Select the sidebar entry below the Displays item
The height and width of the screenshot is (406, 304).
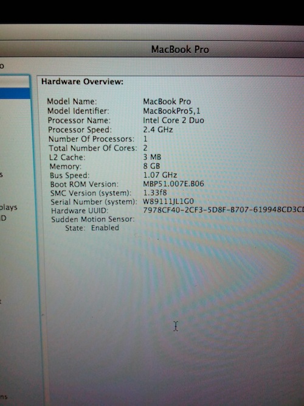tap(3, 219)
